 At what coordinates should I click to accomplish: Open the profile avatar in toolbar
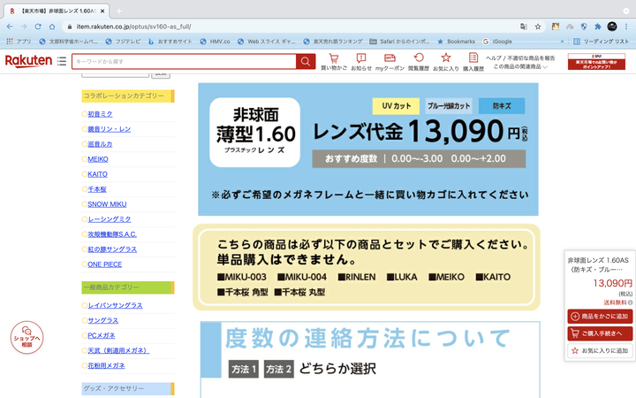click(612, 27)
